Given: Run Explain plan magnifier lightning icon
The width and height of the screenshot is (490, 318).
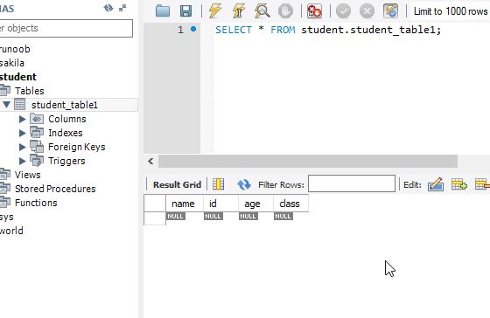Looking at the screenshot, I should click(262, 11).
